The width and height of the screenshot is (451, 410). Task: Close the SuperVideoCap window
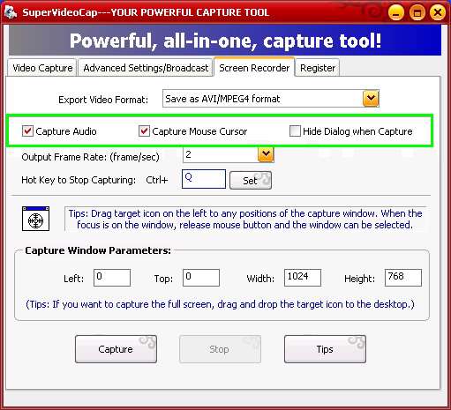(438, 12)
